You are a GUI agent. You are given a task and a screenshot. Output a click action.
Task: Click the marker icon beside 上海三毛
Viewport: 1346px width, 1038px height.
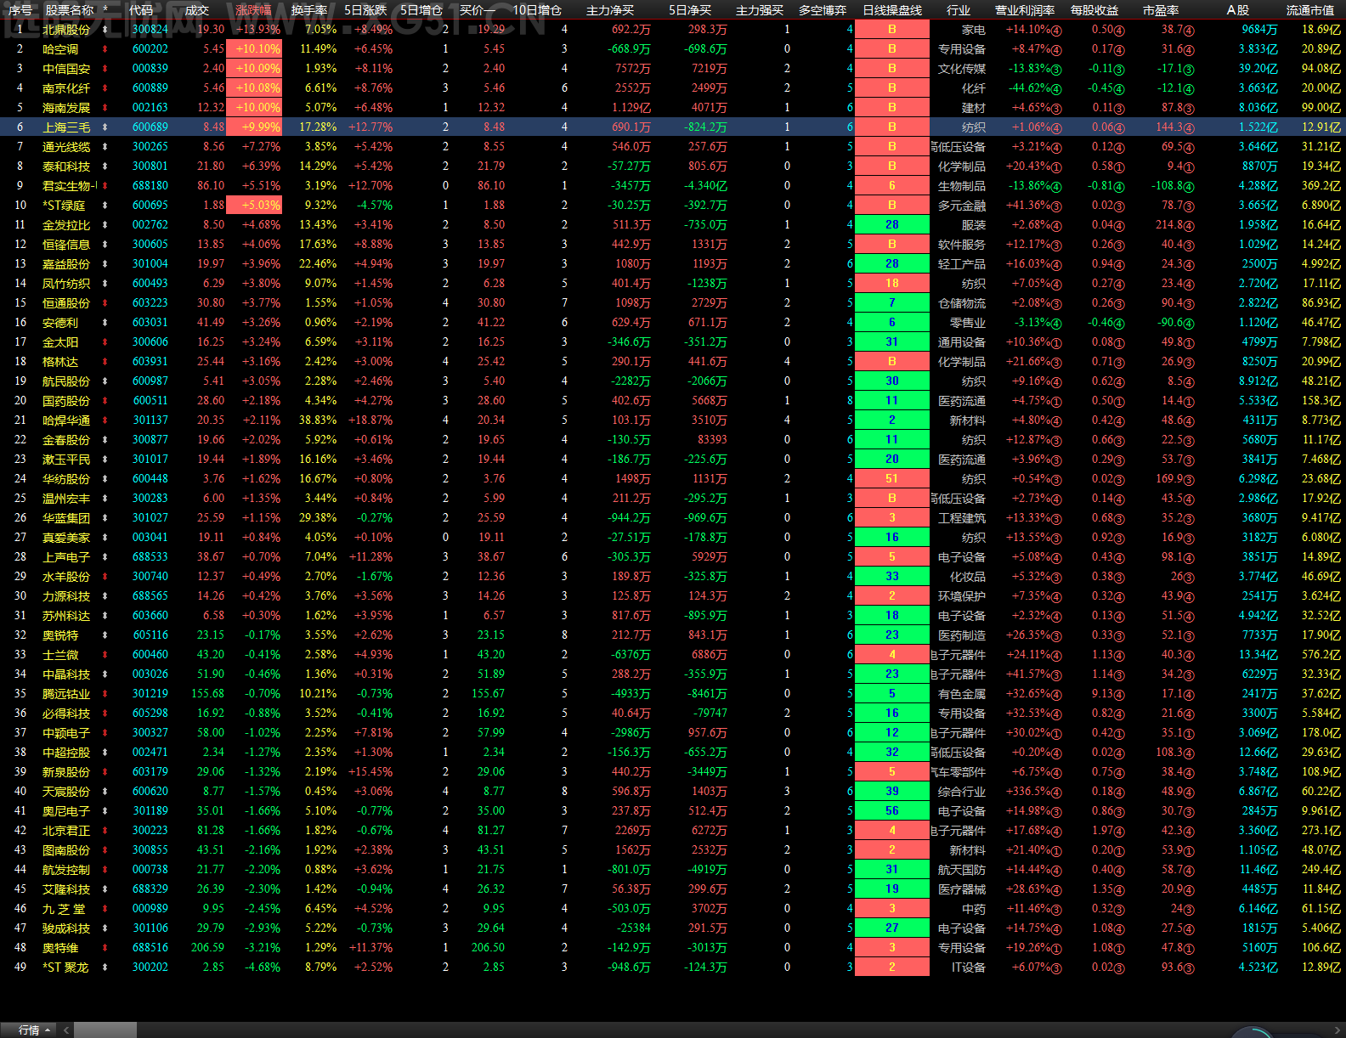[105, 127]
